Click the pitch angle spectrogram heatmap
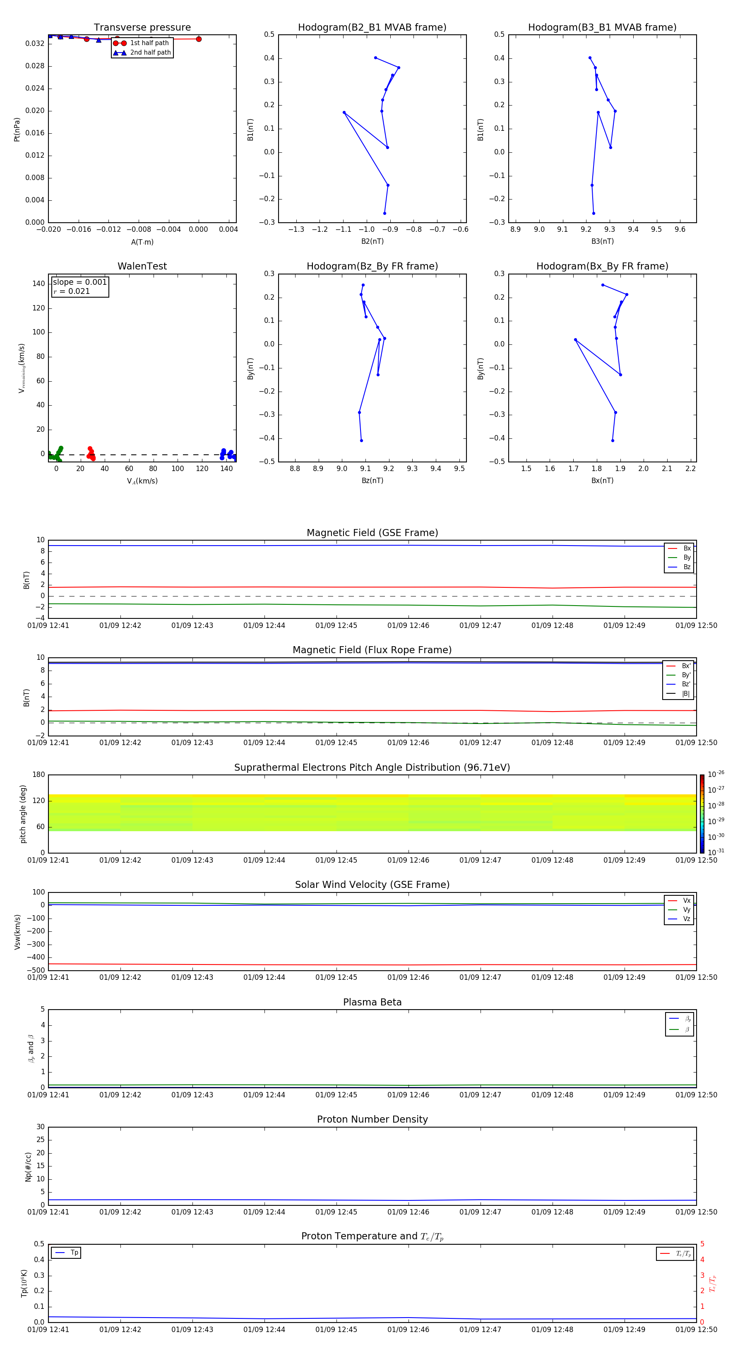745x1366 pixels. [372, 813]
